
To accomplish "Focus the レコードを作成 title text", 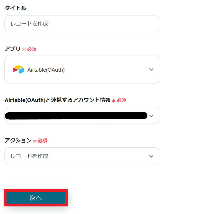I will pos(29,24).
